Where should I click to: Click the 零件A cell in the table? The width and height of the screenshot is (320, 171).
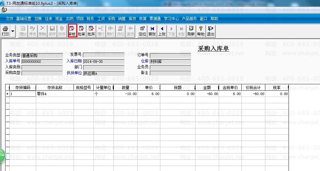pyautogui.click(x=55, y=94)
